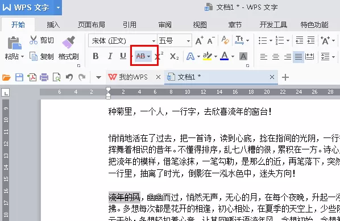Toggle Underline formatting
Image resolution: width=340 pixels, height=221 pixels.
click(x=123, y=56)
